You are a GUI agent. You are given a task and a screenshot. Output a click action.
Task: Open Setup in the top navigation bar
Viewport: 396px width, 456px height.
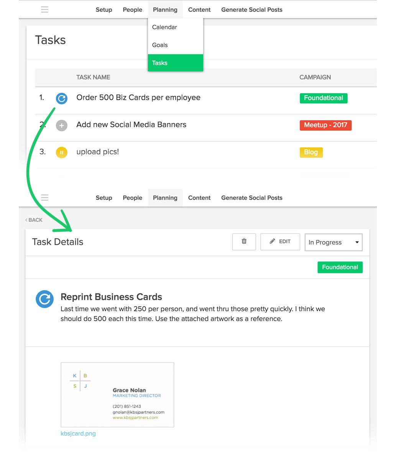pos(104,10)
